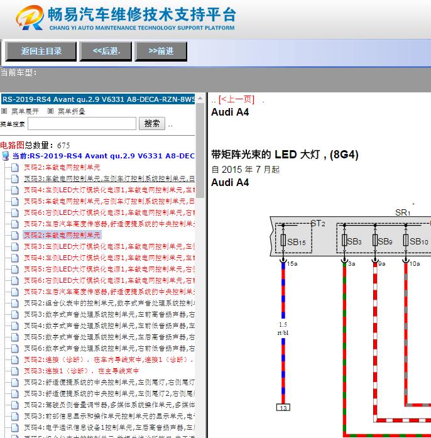
Task: Click document icon of 页码2:舒适便捷系统...左侧尾灯,右侧尾灯 row
Action: 15,383
